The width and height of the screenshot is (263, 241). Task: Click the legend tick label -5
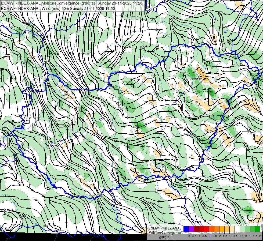point(189,236)
